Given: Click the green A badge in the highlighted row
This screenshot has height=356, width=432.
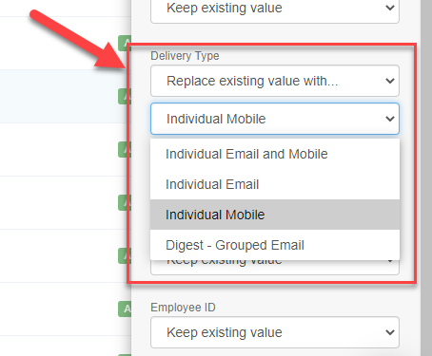Looking at the screenshot, I should pos(125,96).
